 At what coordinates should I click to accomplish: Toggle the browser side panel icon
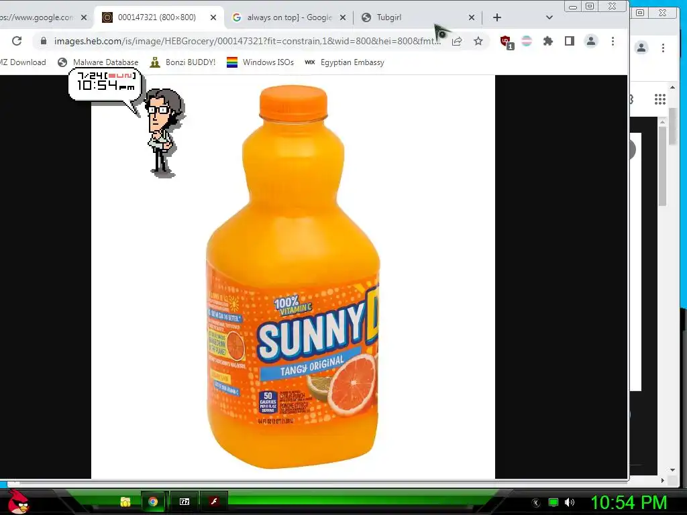[x=569, y=41]
